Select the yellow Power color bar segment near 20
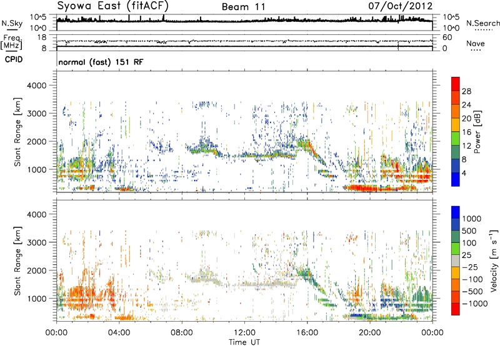Screen dimensions: 500x346 click(x=456, y=125)
